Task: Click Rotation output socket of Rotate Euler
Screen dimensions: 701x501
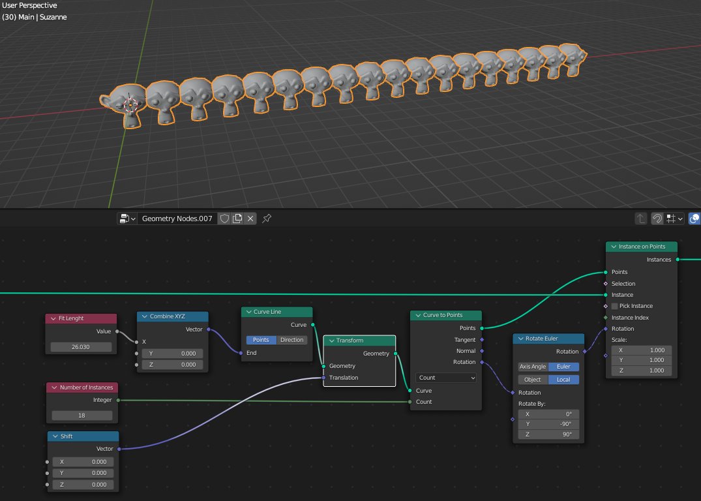Action: click(x=585, y=351)
